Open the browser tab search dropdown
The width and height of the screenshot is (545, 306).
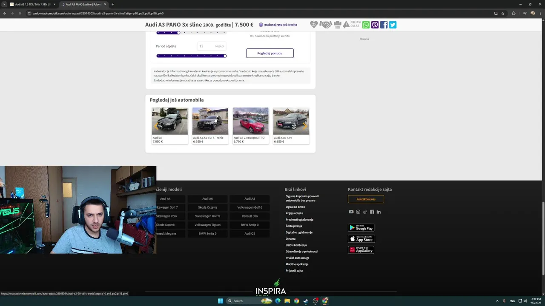4,4
